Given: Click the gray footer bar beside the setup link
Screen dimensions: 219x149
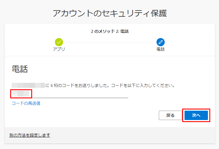Looking at the screenshot, I should tap(131, 135).
